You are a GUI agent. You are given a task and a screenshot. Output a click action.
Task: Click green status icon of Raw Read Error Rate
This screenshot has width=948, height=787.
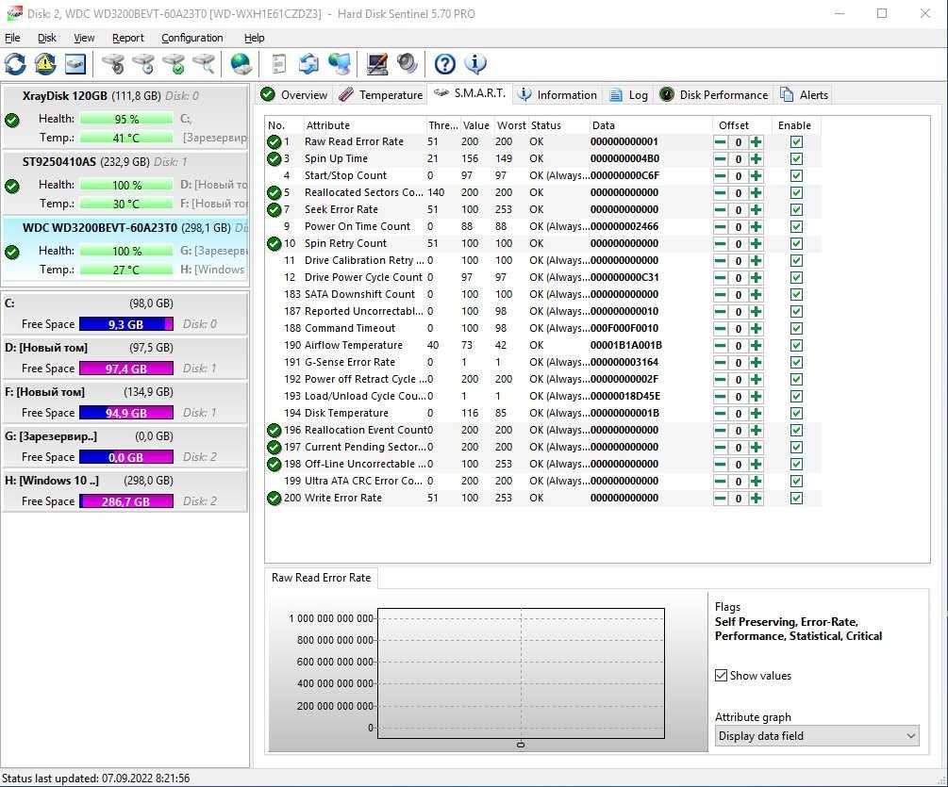[274, 142]
